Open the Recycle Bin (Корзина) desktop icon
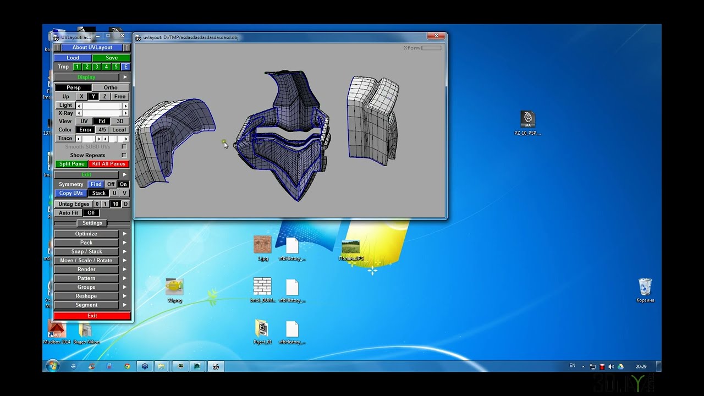 (645, 290)
